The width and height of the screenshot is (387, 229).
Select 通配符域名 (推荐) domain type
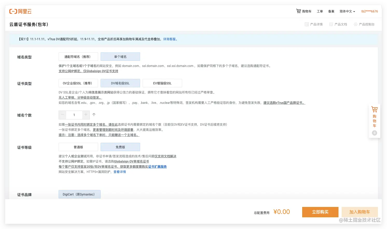[x=78, y=57]
